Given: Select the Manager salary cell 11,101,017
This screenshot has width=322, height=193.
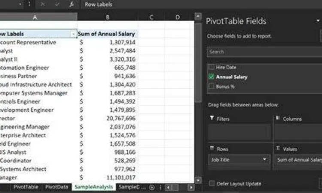Looking at the screenshot, I should coord(108,178).
